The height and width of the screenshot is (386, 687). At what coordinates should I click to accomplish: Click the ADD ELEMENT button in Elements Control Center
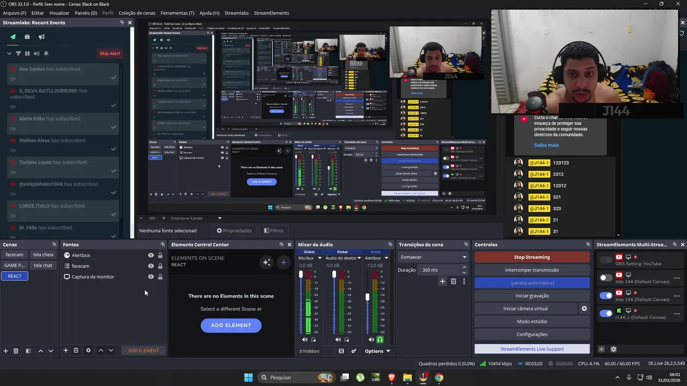click(231, 325)
